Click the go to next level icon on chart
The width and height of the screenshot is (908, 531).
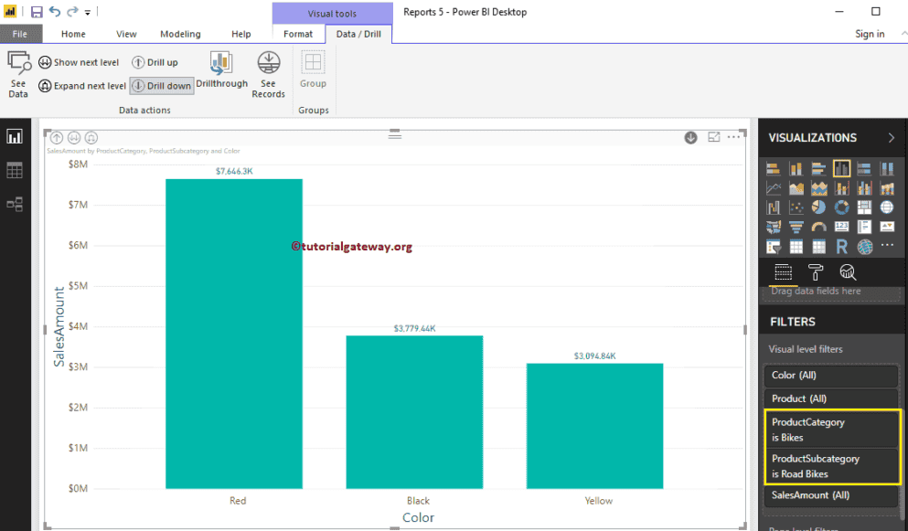click(x=74, y=138)
